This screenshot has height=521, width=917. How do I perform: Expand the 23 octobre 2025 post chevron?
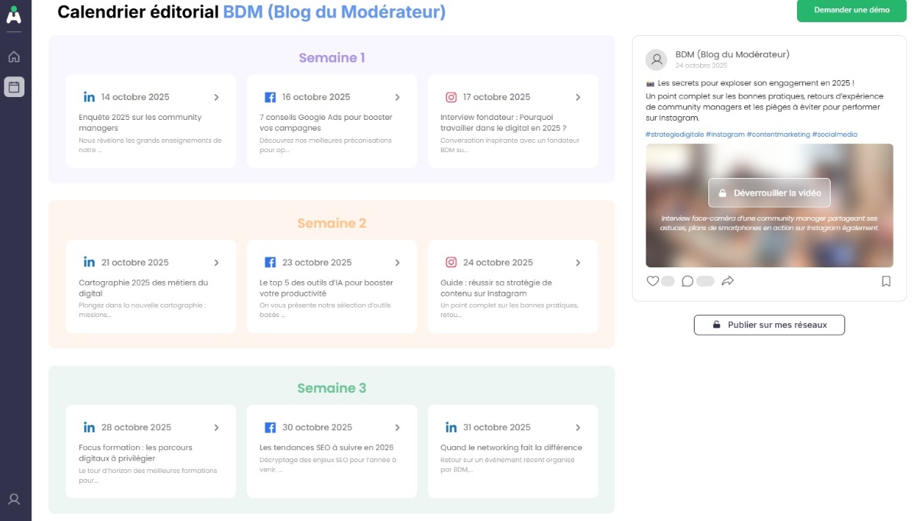click(397, 263)
